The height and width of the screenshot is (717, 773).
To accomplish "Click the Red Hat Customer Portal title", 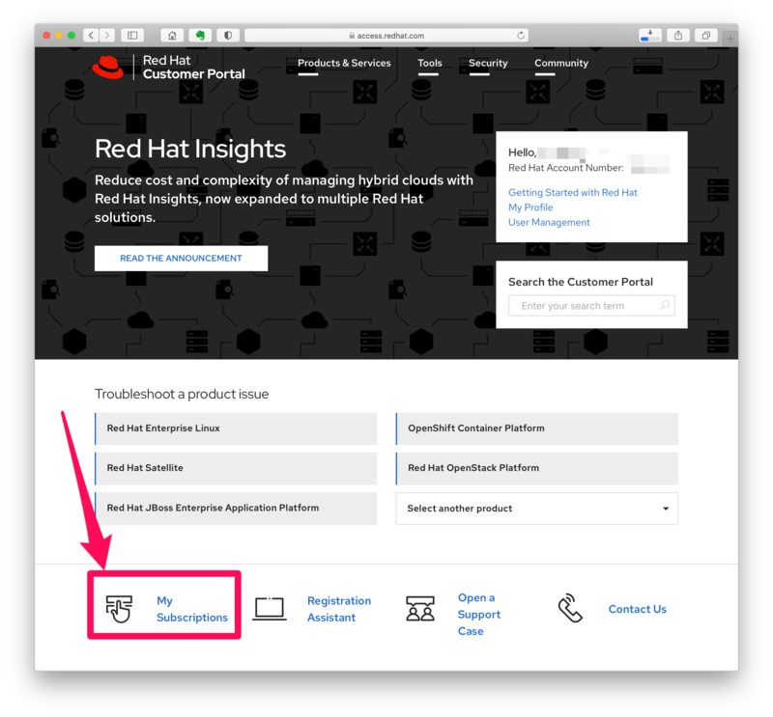I will click(x=194, y=67).
